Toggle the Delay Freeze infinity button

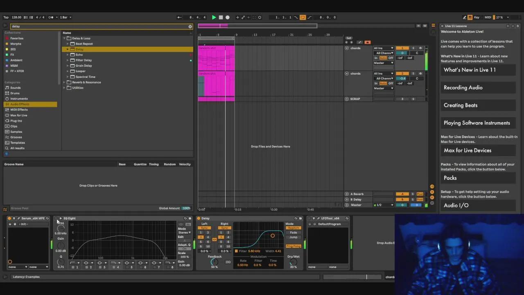228,262
